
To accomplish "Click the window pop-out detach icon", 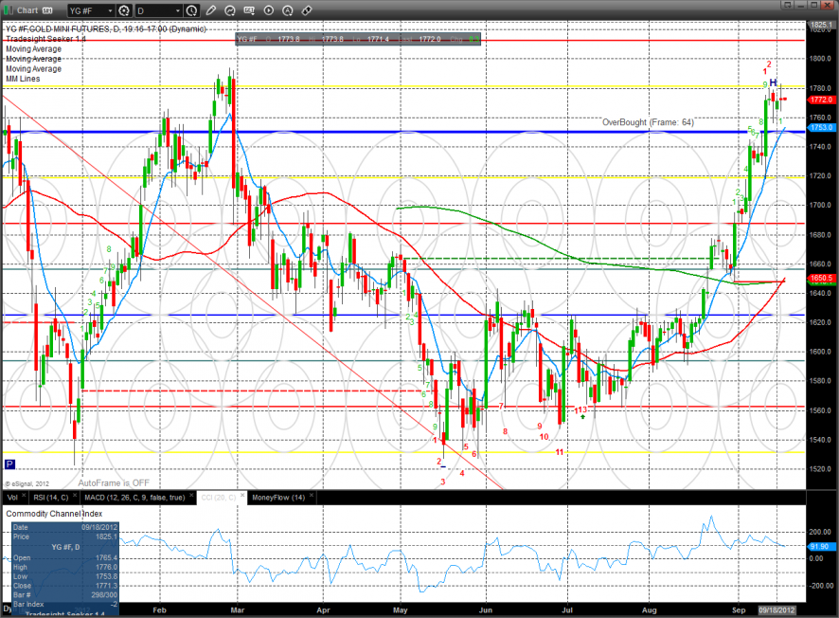I will click(x=787, y=5).
